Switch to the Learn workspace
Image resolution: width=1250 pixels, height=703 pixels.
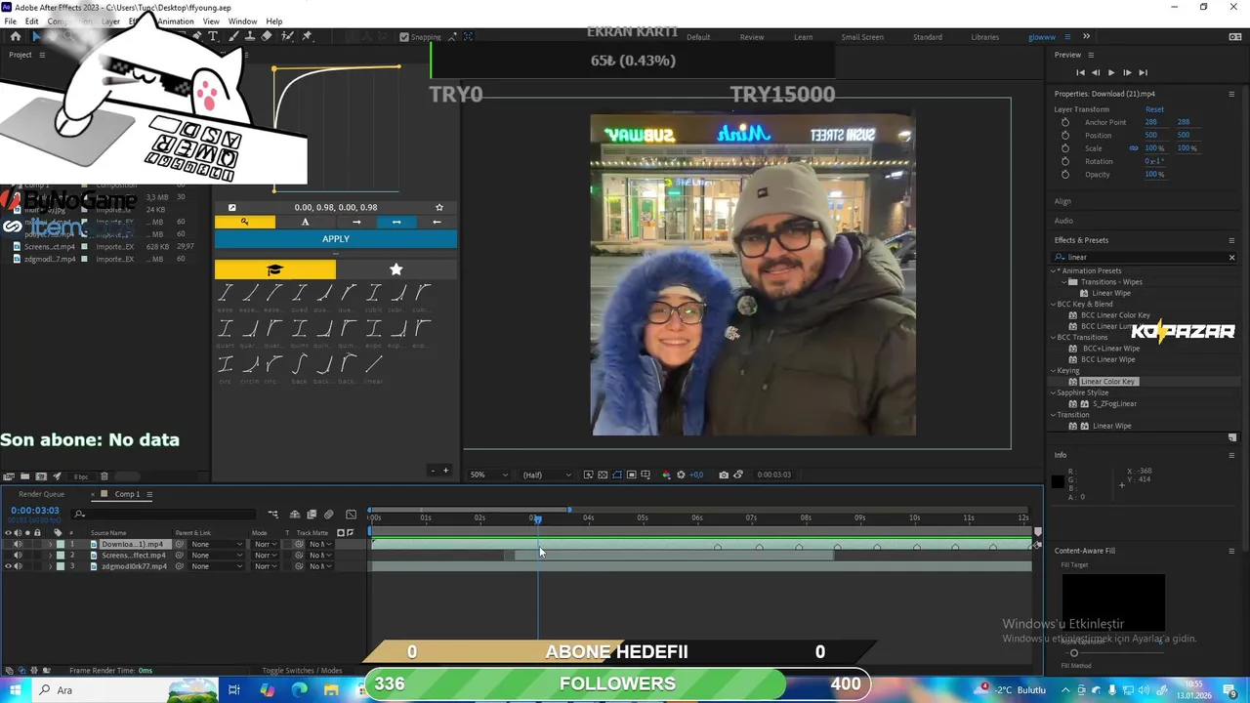pos(803,37)
